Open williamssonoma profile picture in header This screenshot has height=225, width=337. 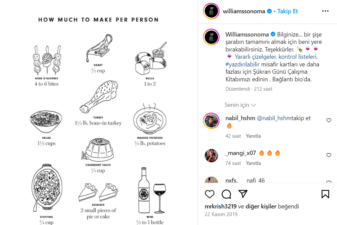(211, 11)
